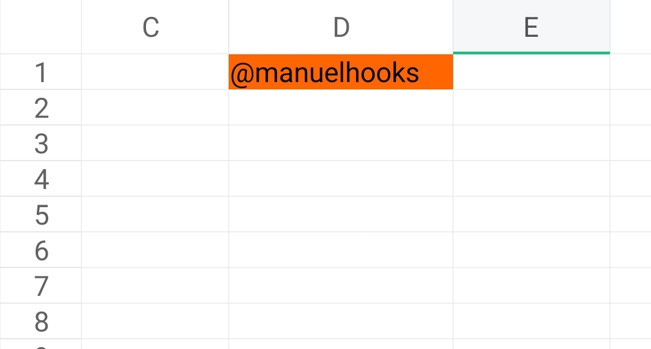
Task: Select row 1 header
Action: pyautogui.click(x=40, y=72)
